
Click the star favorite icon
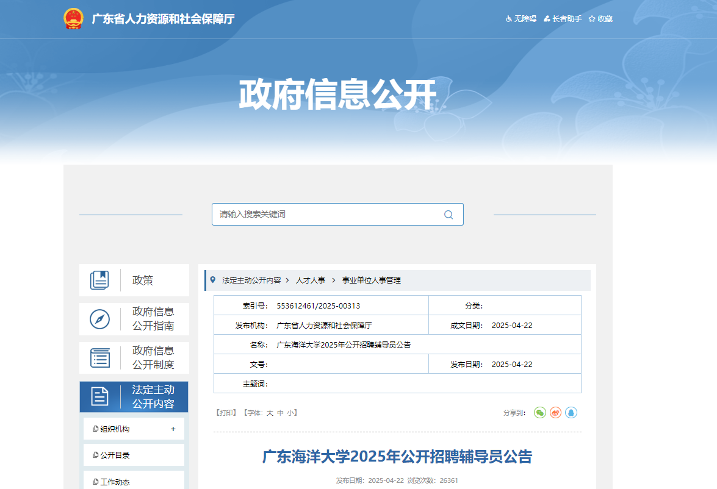[592, 19]
